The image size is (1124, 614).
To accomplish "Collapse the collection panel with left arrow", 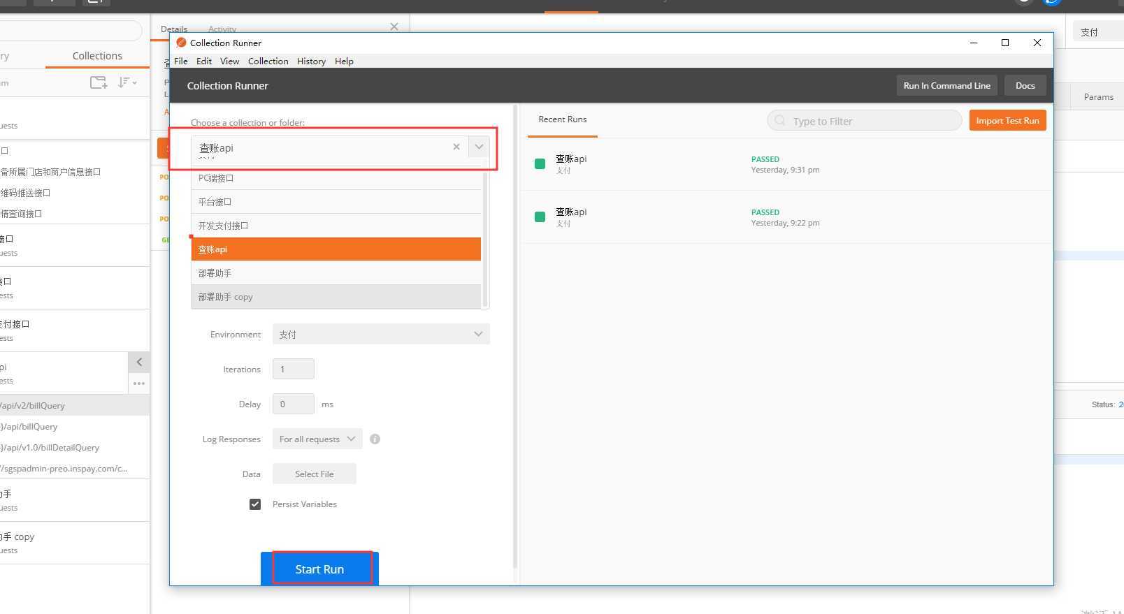I will tap(139, 362).
